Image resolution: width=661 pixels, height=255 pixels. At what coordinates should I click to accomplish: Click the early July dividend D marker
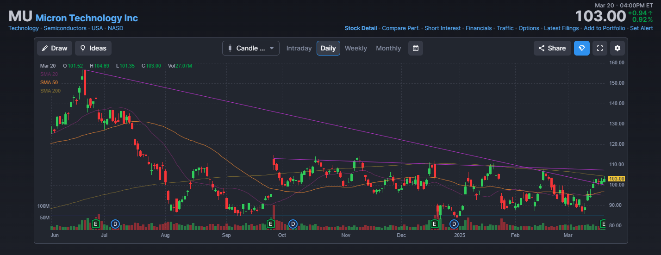115,224
